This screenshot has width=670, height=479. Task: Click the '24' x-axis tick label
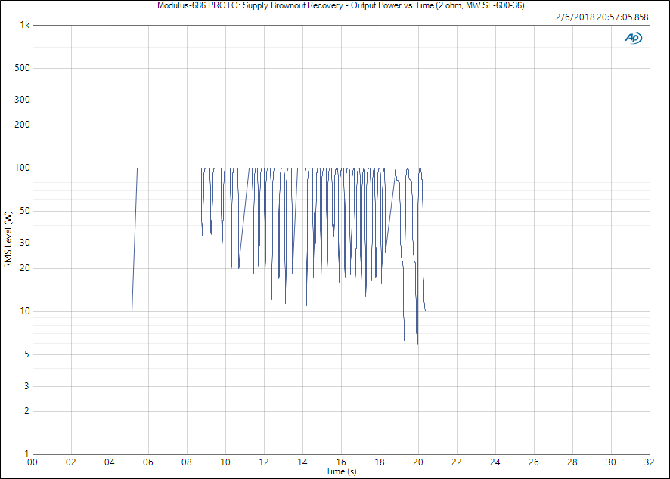pyautogui.click(x=495, y=462)
